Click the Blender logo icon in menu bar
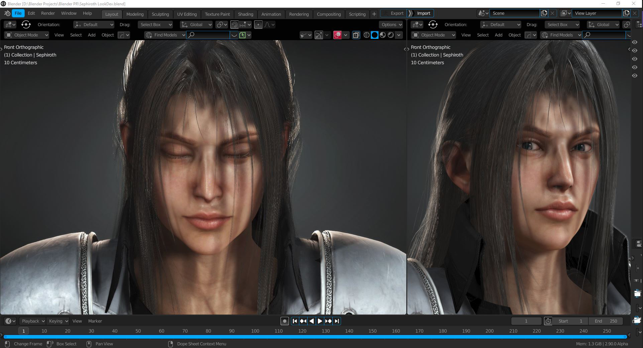 tap(7, 13)
